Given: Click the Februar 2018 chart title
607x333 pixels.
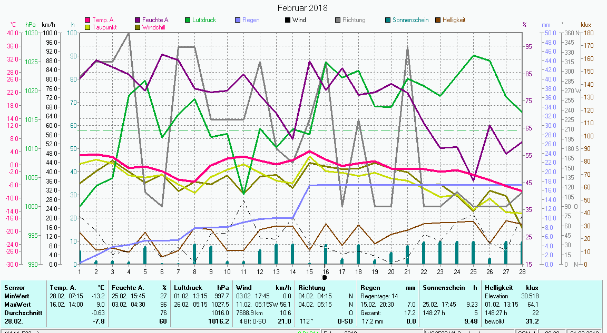Looking at the screenshot, I should (302, 8).
